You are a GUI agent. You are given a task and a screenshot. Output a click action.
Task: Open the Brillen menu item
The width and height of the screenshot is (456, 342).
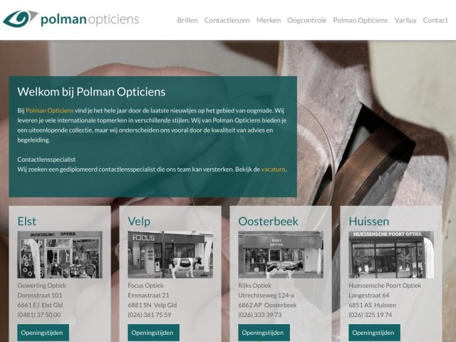tap(187, 21)
